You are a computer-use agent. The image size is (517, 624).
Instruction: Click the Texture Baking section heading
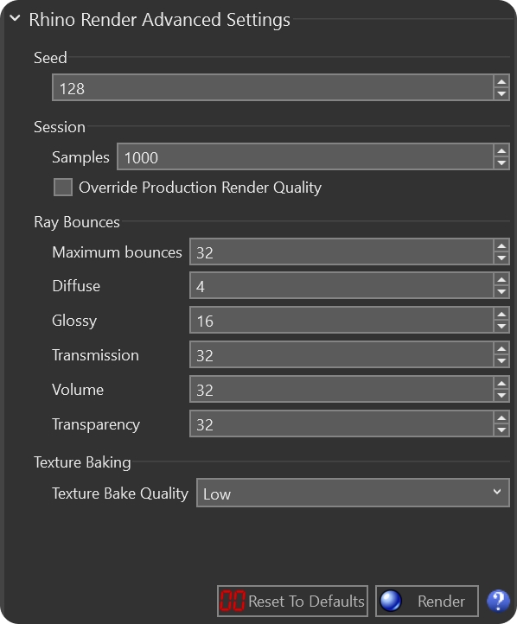pyautogui.click(x=82, y=462)
